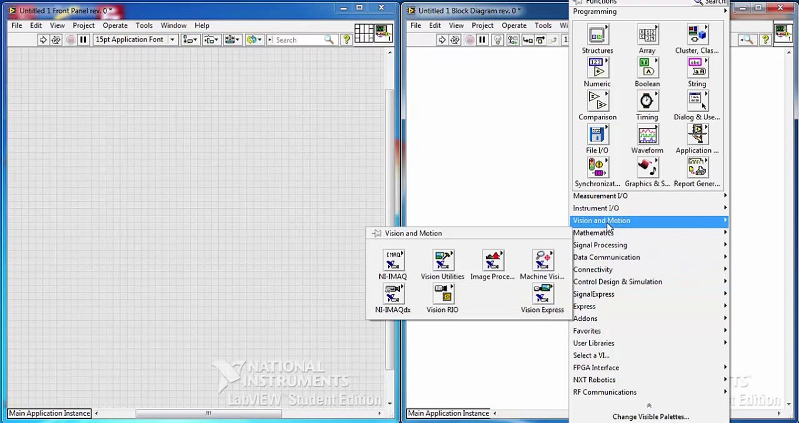
Task: Open 15pt Application Font dropdown
Action: (x=135, y=40)
